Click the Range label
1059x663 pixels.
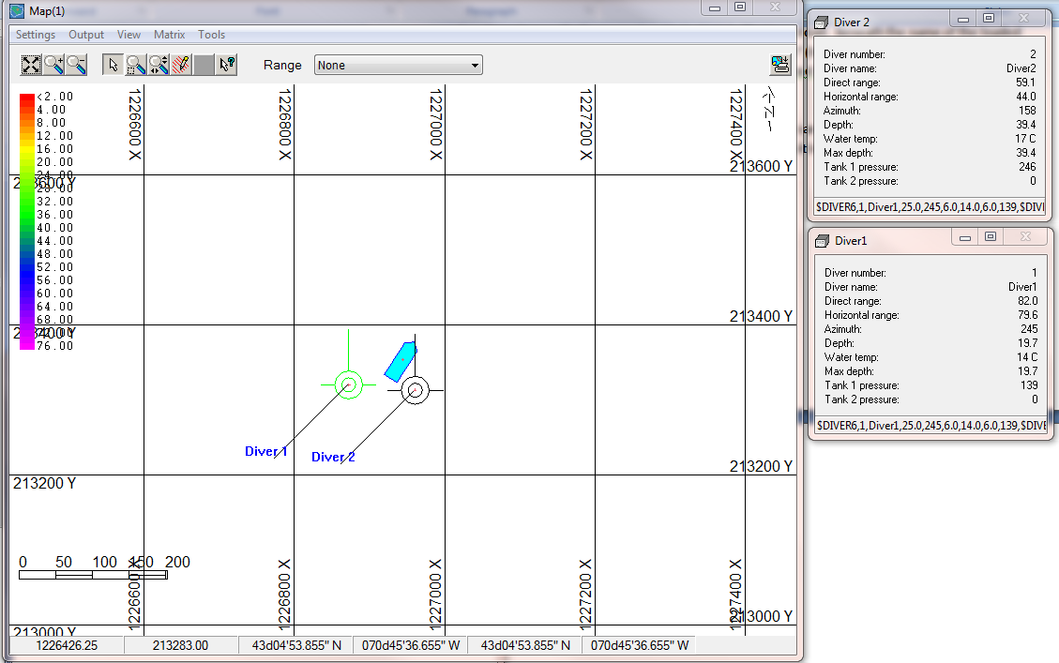click(x=282, y=66)
